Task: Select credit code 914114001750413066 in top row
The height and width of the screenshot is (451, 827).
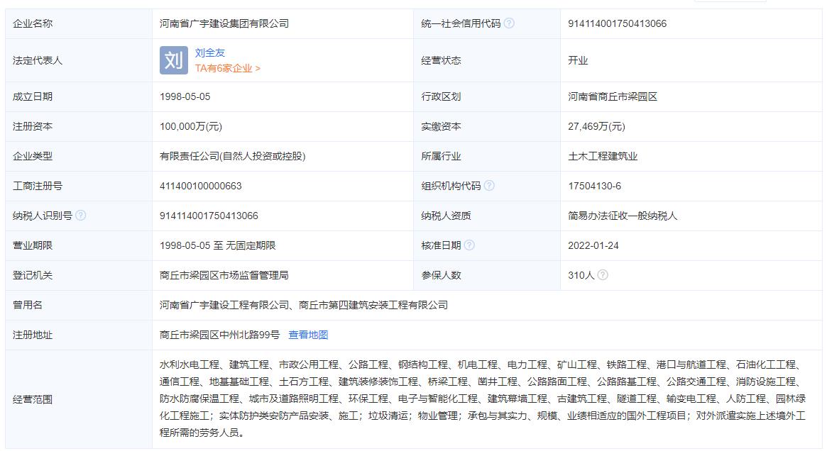Action: [x=617, y=23]
